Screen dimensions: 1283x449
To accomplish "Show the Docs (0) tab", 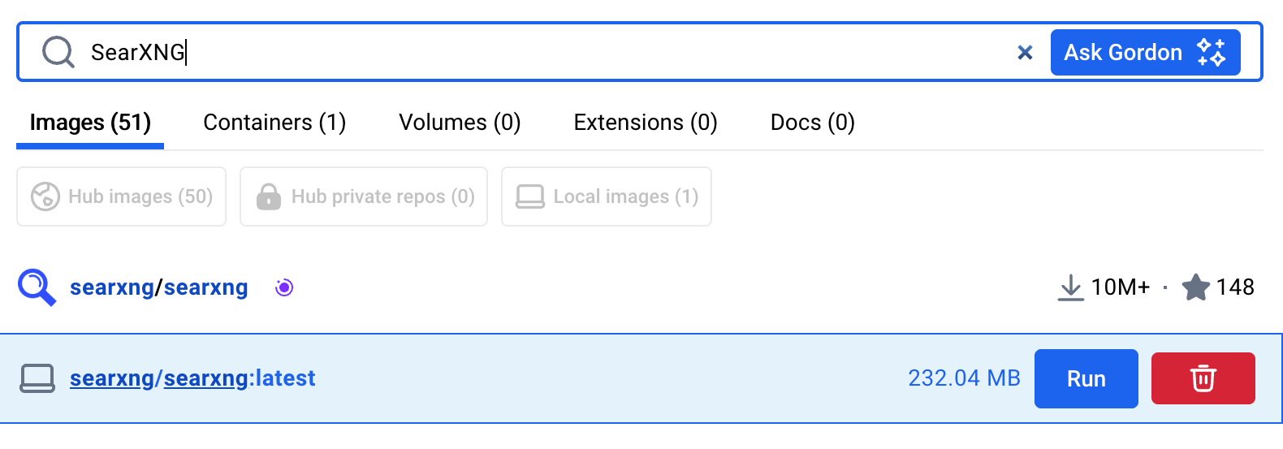I will coord(812,123).
